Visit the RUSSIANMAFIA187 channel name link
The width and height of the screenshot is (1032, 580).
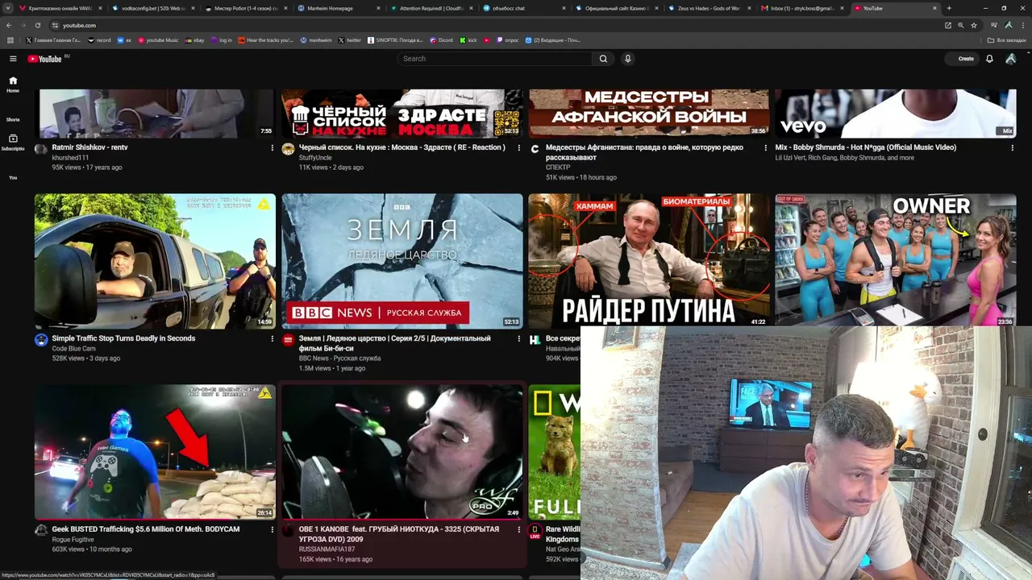(327, 549)
